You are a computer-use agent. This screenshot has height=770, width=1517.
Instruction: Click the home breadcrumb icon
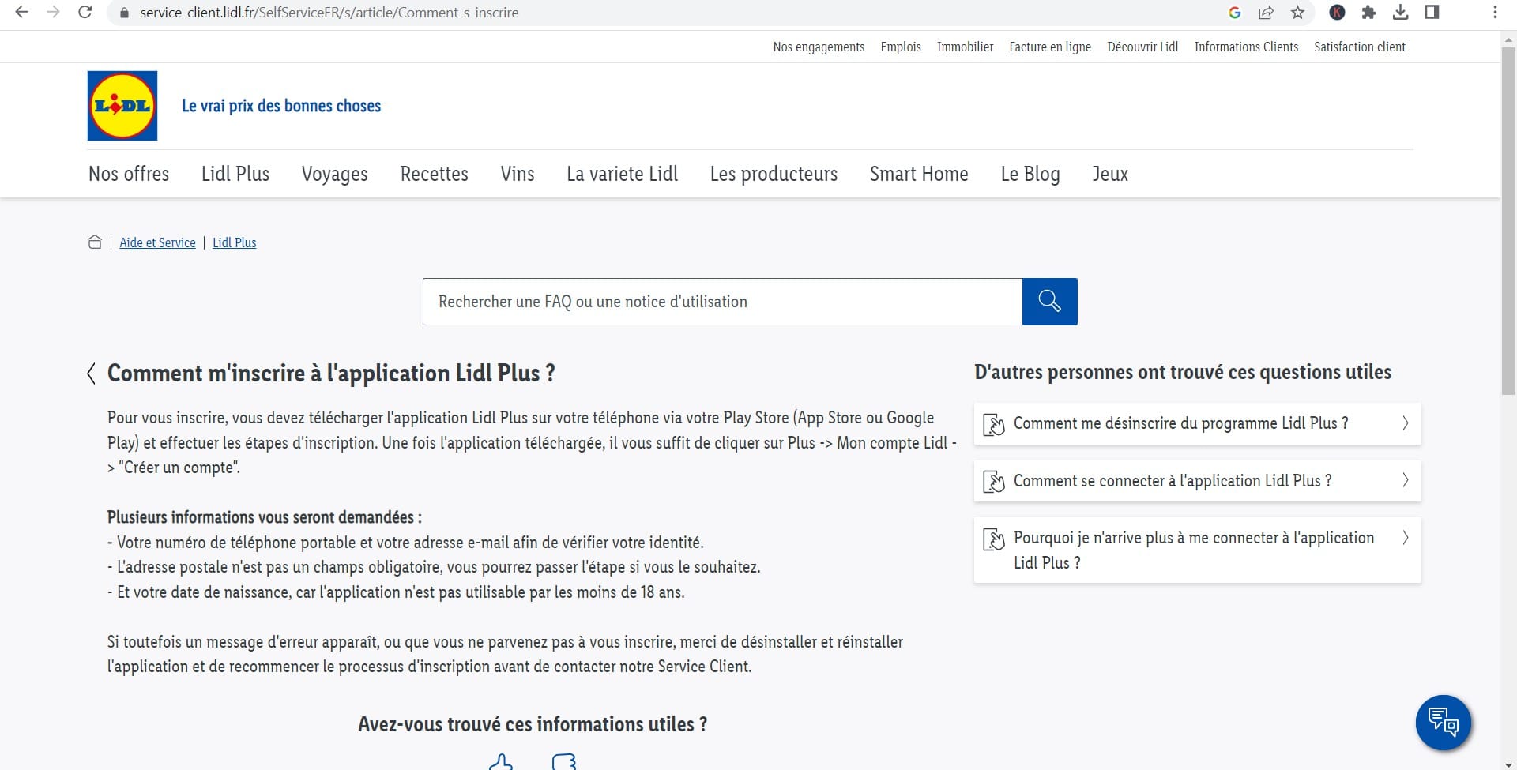point(95,242)
